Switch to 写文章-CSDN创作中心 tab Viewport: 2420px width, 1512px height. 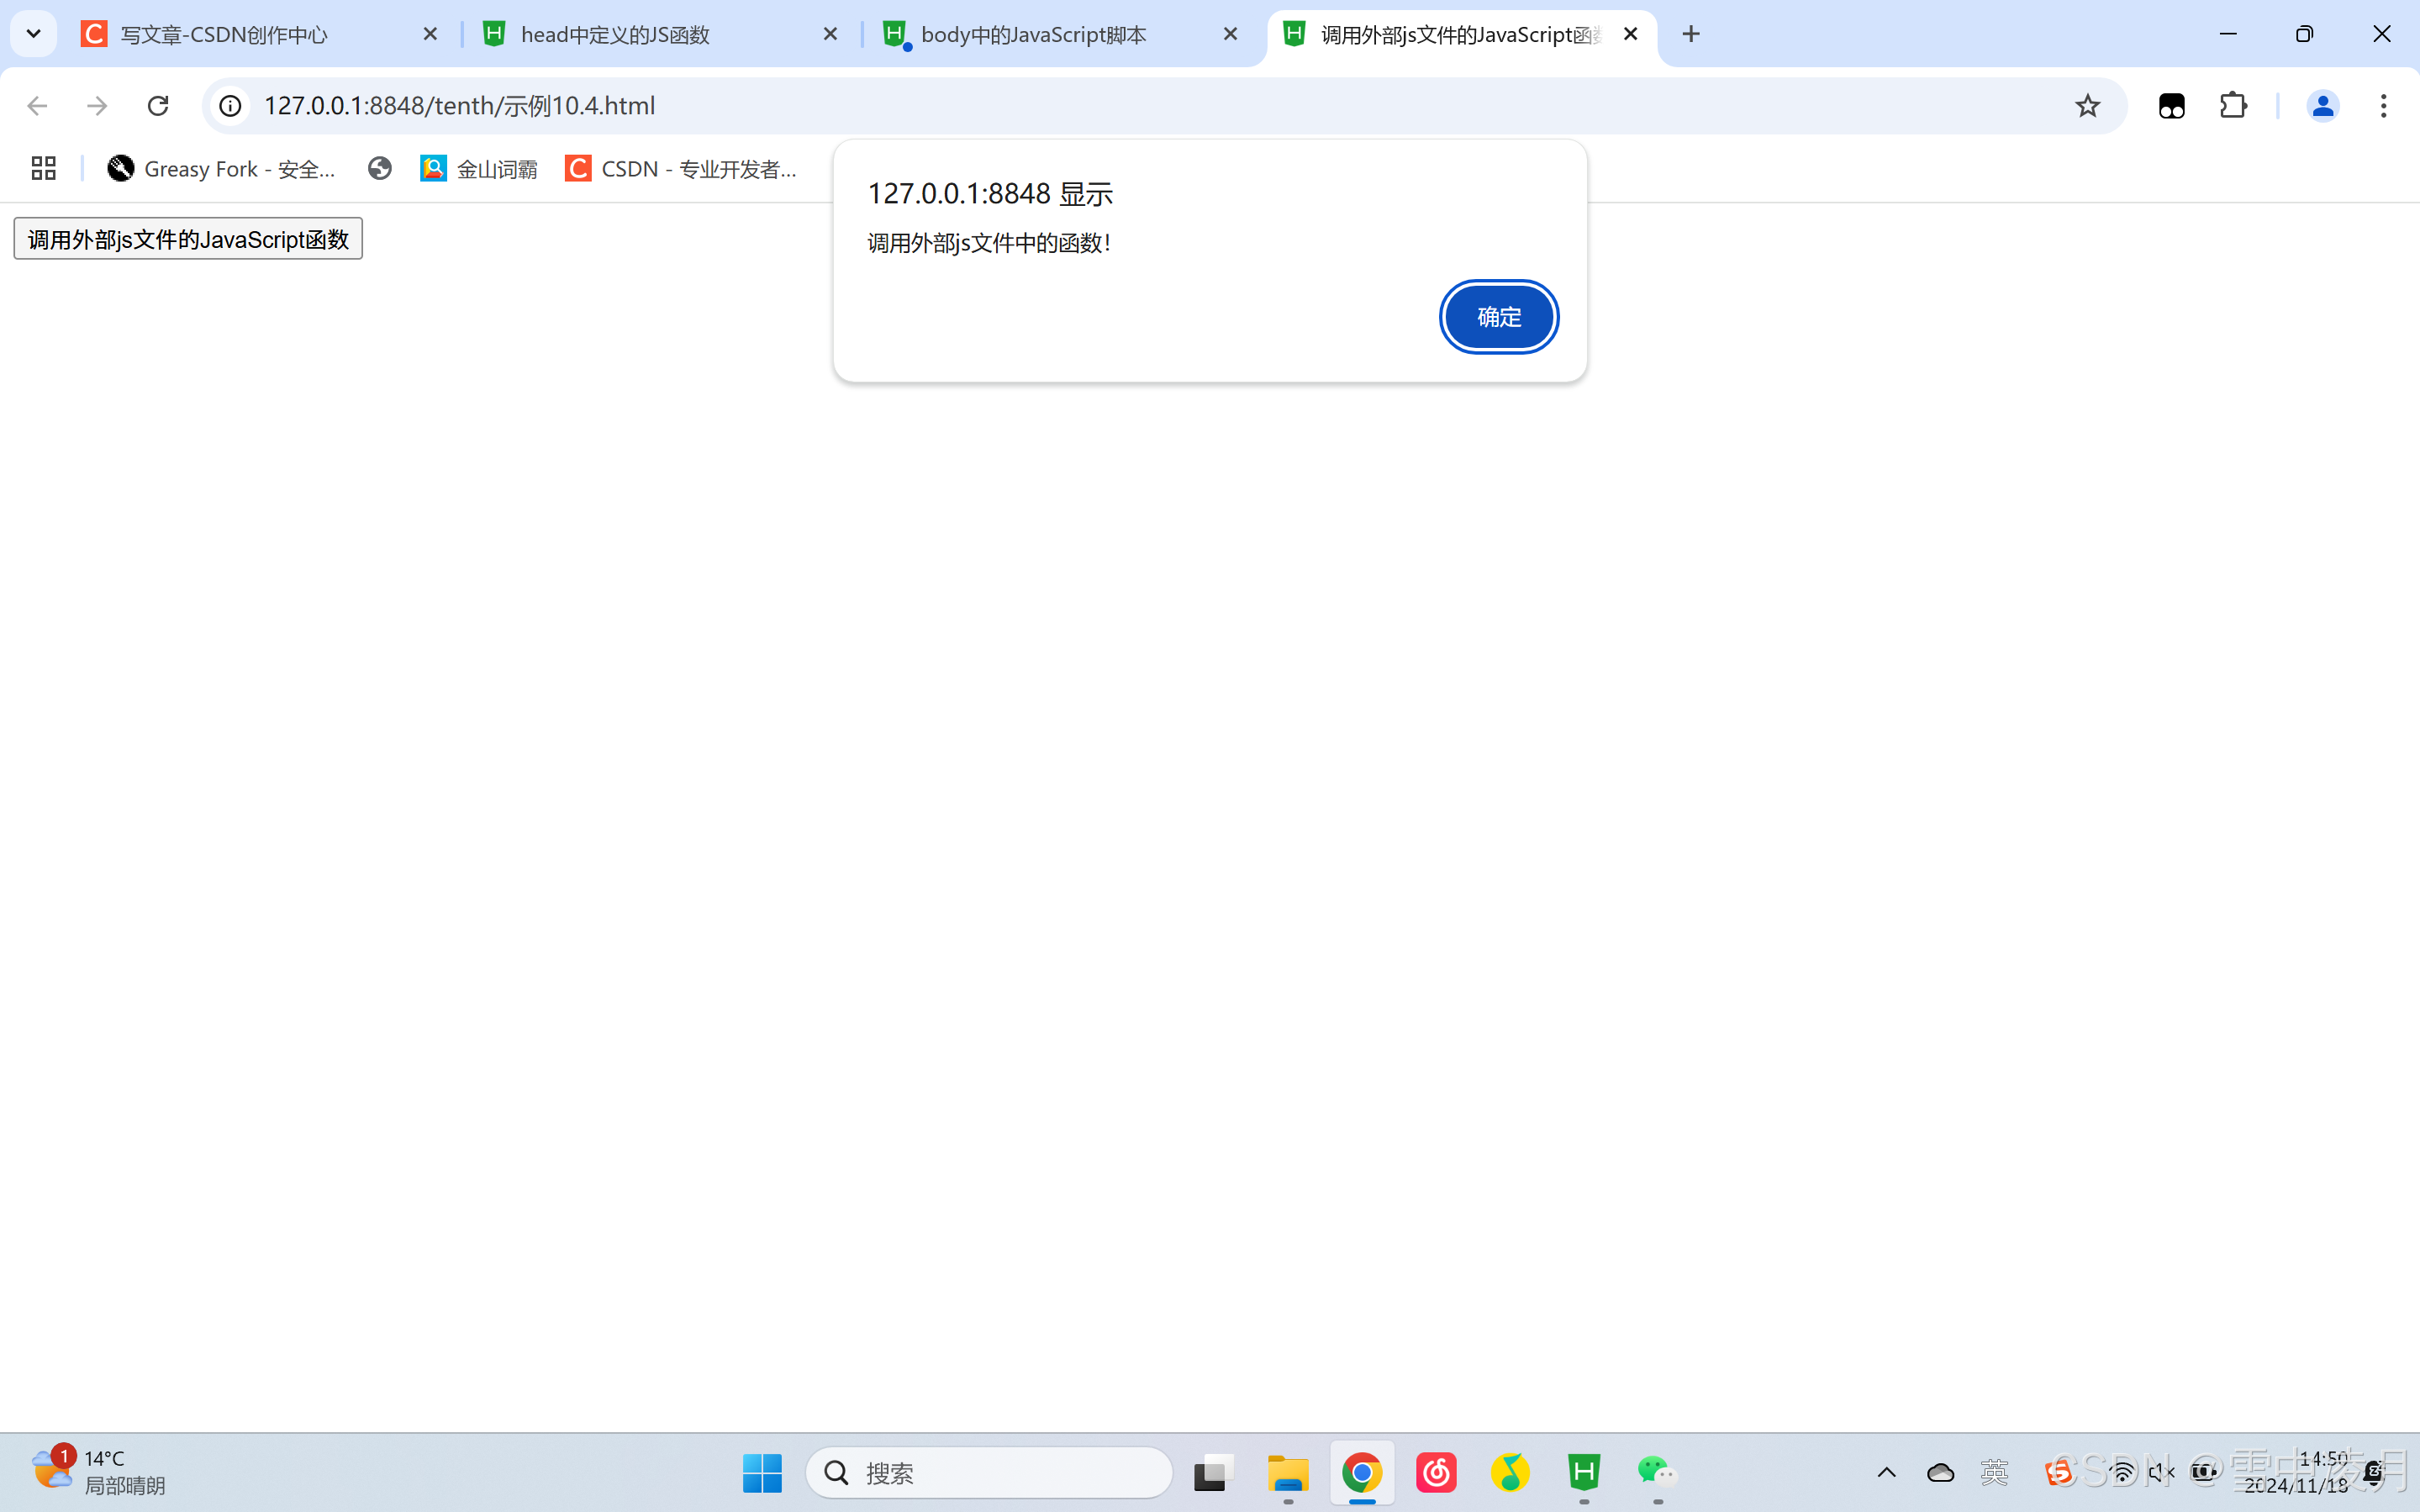pyautogui.click(x=224, y=35)
